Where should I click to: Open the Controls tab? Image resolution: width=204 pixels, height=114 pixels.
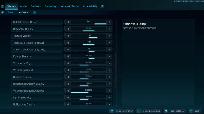(x=36, y=6)
